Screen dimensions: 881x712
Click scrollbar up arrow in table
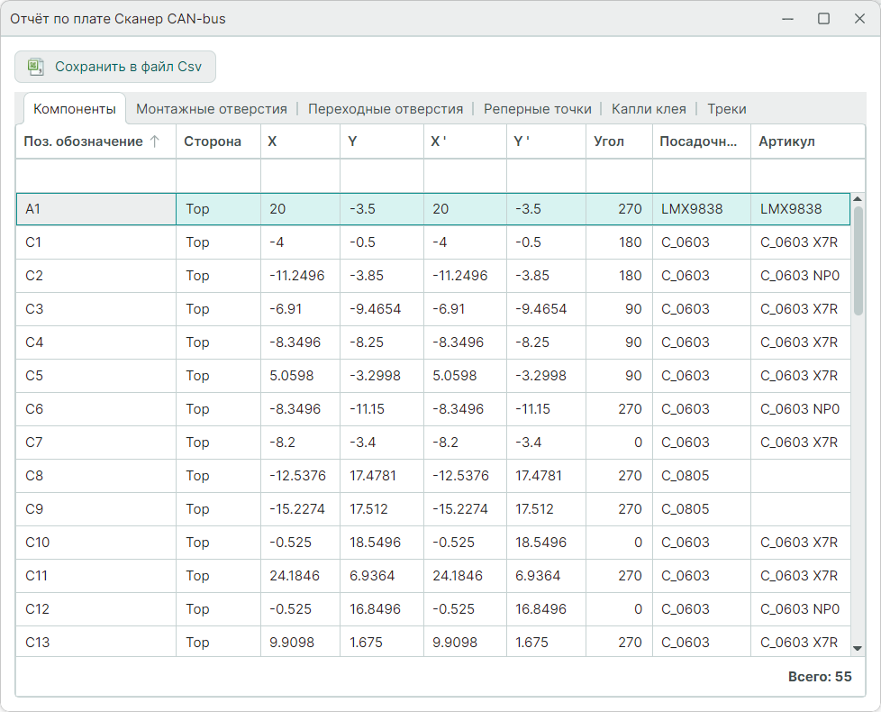858,199
